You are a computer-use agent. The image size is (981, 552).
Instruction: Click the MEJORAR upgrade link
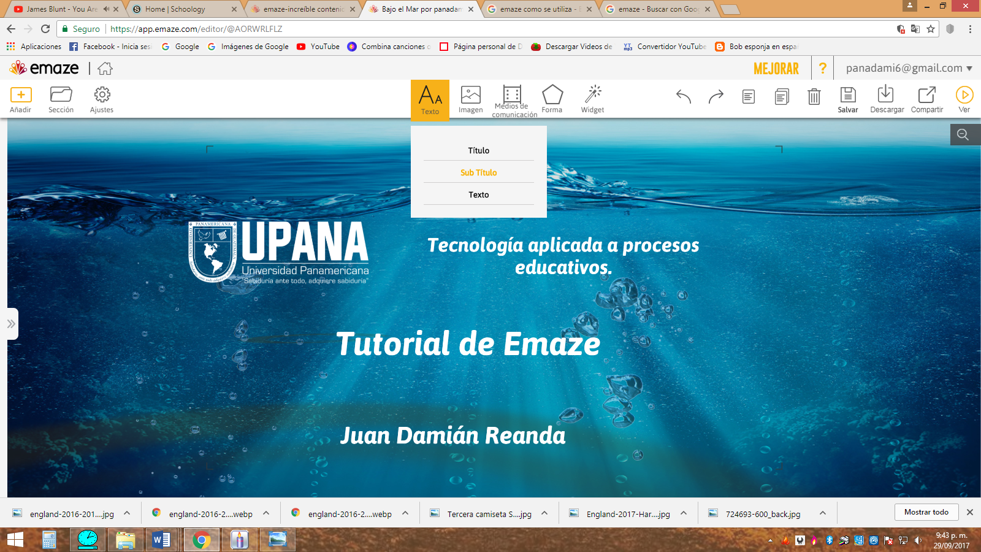[776, 68]
